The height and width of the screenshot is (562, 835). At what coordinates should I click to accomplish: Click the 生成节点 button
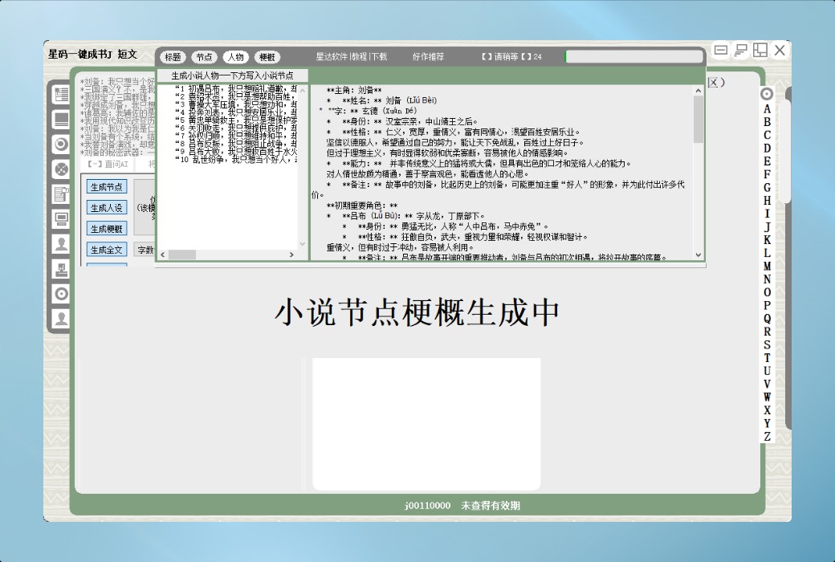pyautogui.click(x=106, y=187)
